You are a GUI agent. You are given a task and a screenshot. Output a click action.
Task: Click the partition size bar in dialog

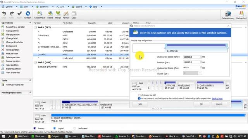coord(196,48)
